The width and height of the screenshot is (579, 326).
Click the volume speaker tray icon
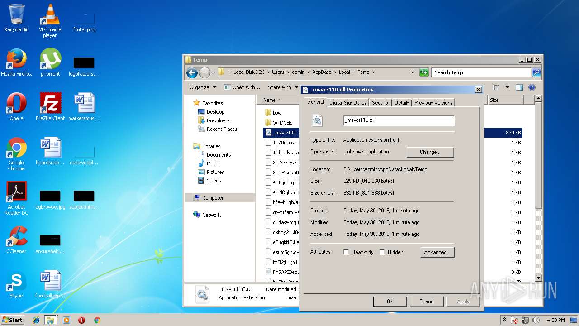pyautogui.click(x=536, y=320)
